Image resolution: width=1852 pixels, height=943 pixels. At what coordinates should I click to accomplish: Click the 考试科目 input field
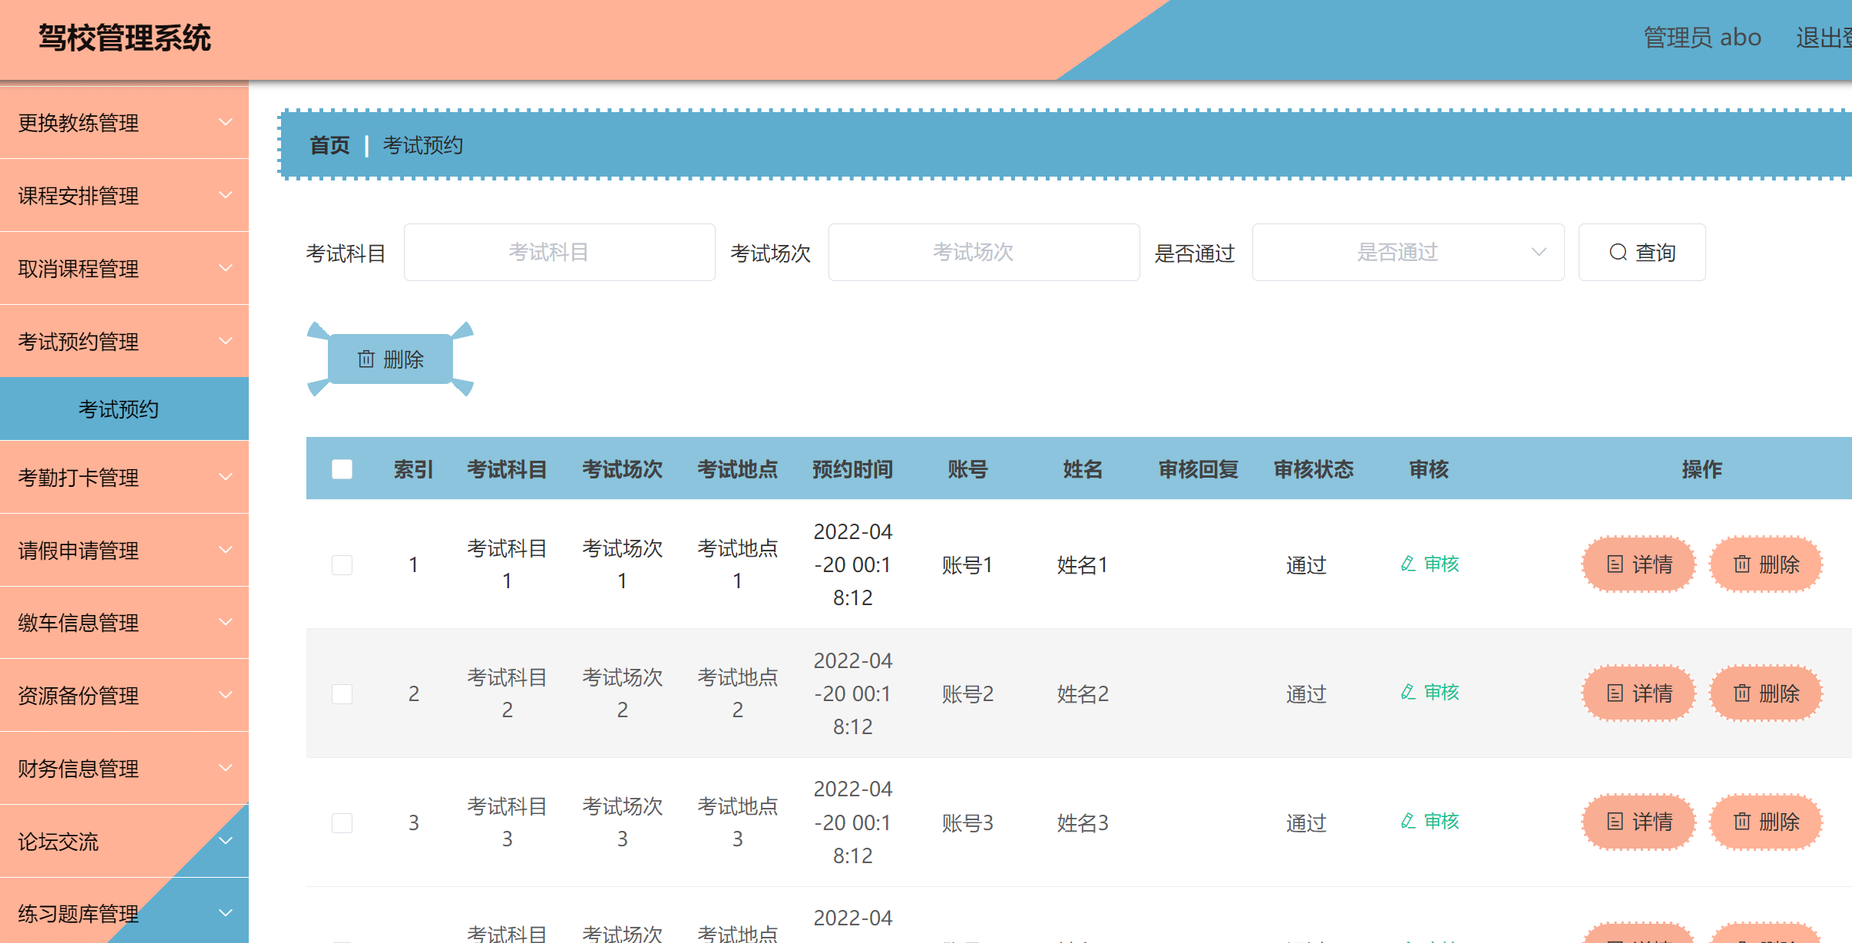pos(559,253)
